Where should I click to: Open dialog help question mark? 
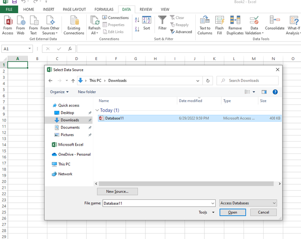pos(275,92)
